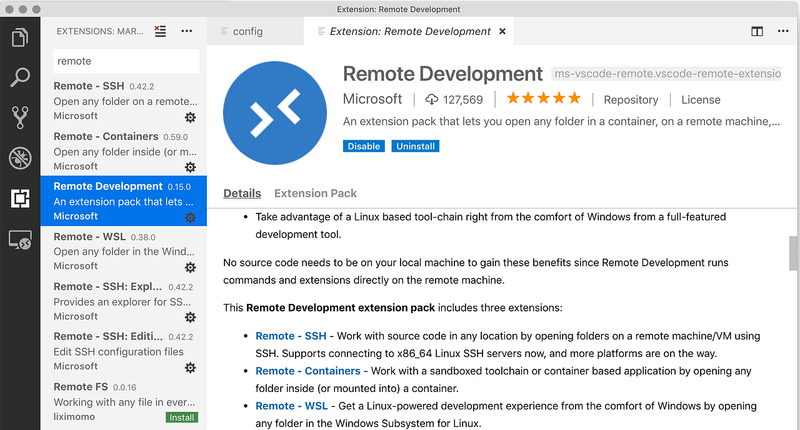800x430 pixels.
Task: Click the split editor icon
Action: [x=757, y=31]
